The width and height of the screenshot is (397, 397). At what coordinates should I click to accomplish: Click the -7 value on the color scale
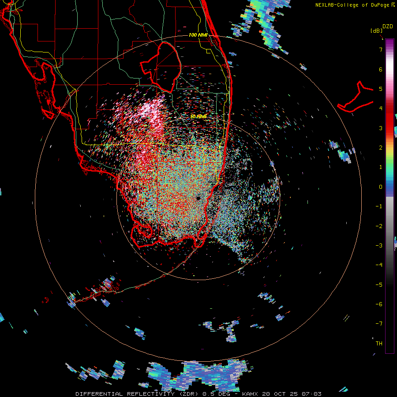[379, 324]
